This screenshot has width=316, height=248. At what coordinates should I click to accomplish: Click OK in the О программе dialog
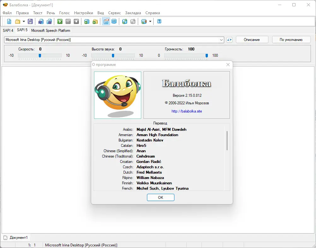(x=161, y=197)
